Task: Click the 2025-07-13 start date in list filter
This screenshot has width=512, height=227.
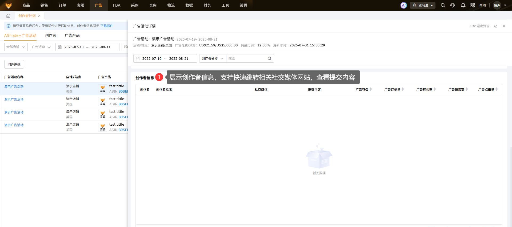Action: 74,47
